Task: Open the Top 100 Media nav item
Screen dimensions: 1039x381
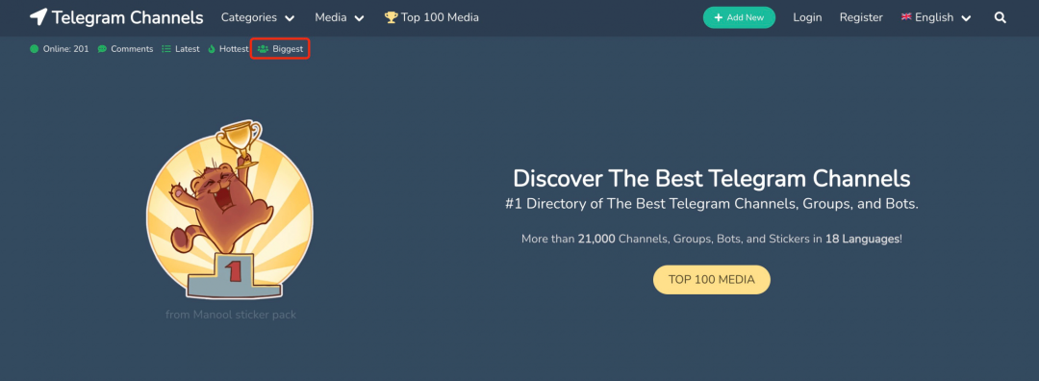Action: click(431, 18)
